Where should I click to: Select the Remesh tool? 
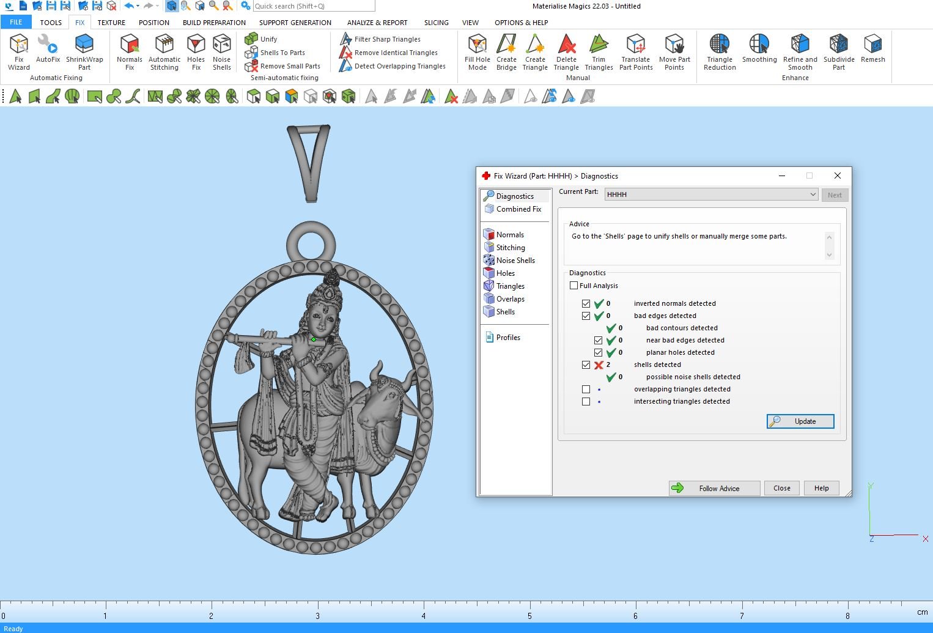point(872,49)
